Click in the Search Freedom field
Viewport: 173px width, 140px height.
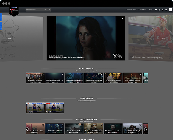point(35,10)
